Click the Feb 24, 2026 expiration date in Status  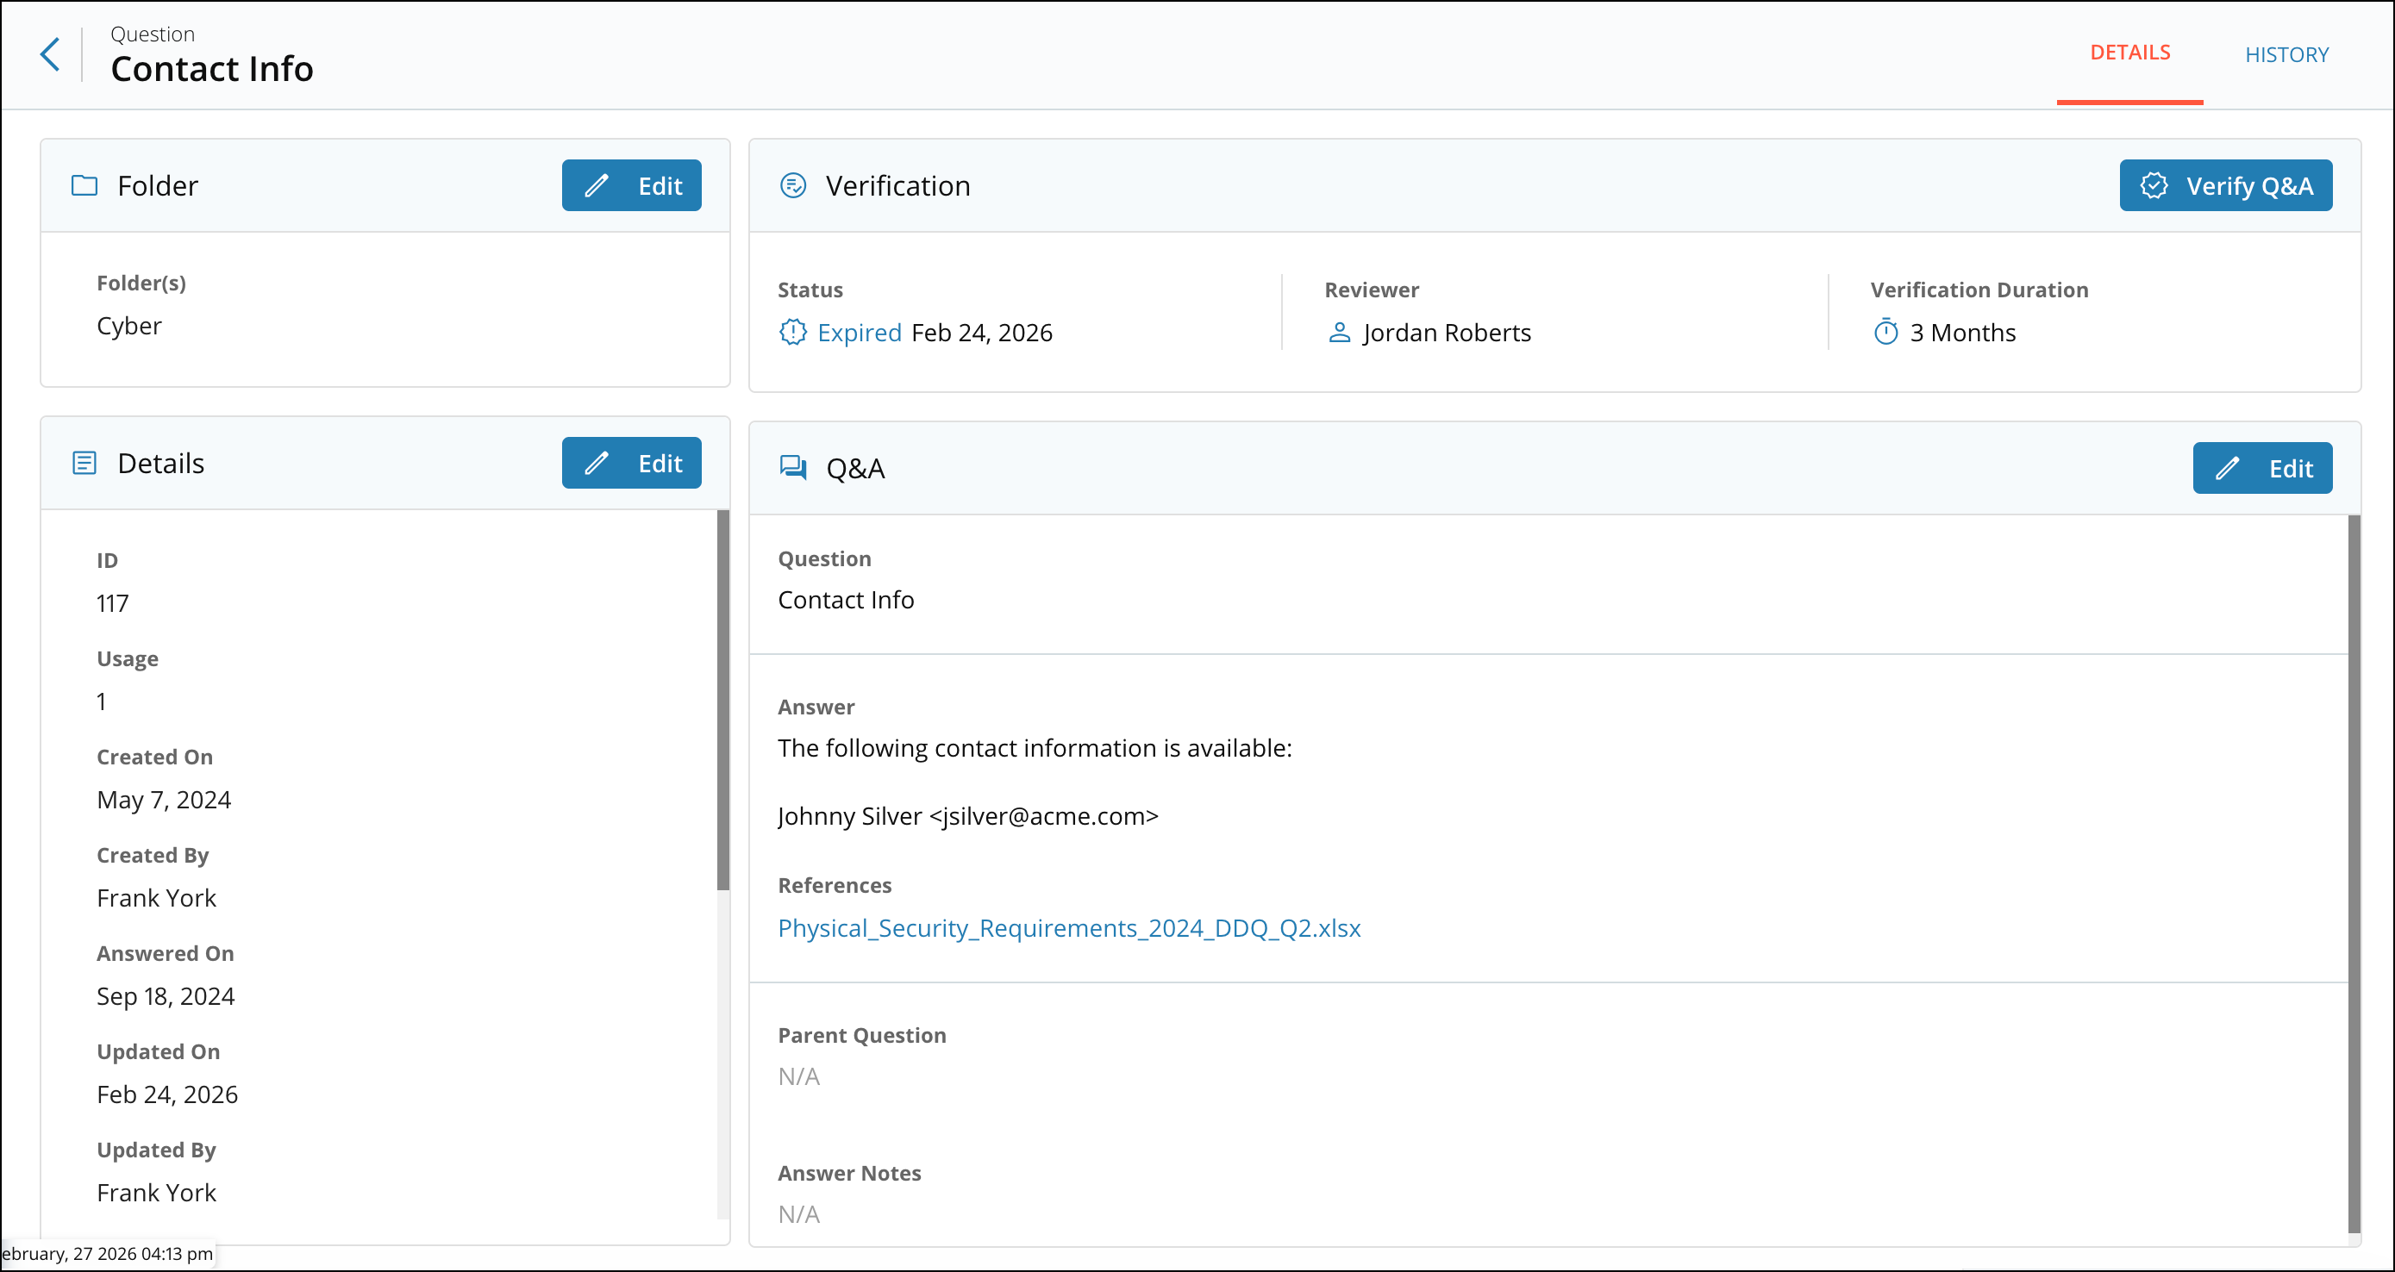[982, 333]
